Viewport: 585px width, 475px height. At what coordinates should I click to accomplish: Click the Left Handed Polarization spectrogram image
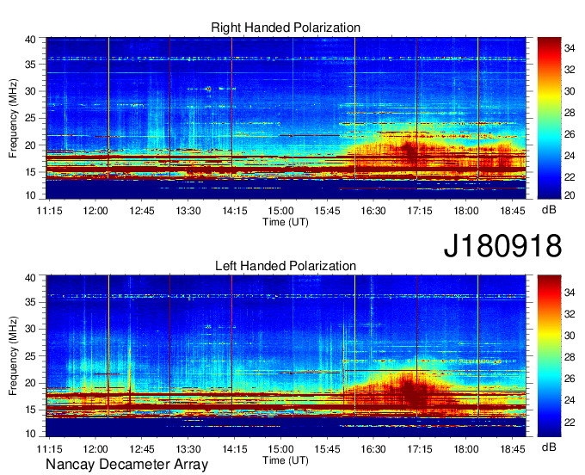click(286, 356)
